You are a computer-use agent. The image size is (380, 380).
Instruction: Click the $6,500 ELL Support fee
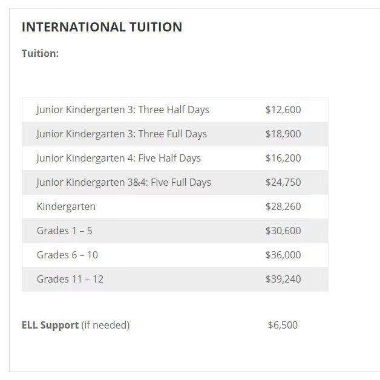pyautogui.click(x=283, y=325)
